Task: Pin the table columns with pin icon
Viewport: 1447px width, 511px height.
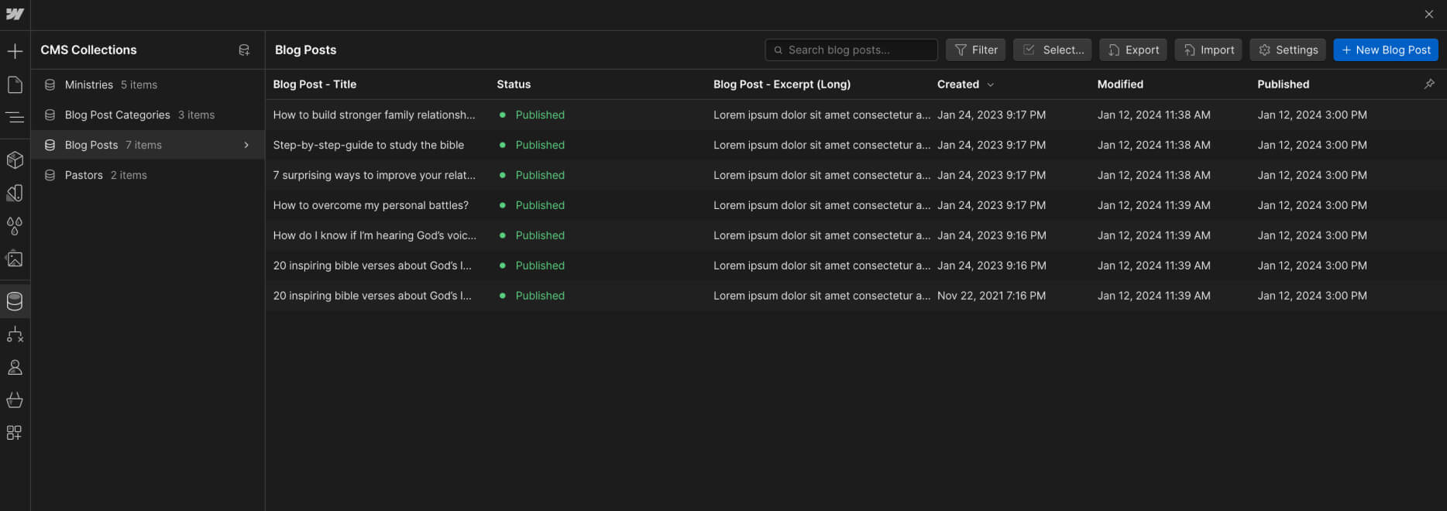Action: (1429, 84)
